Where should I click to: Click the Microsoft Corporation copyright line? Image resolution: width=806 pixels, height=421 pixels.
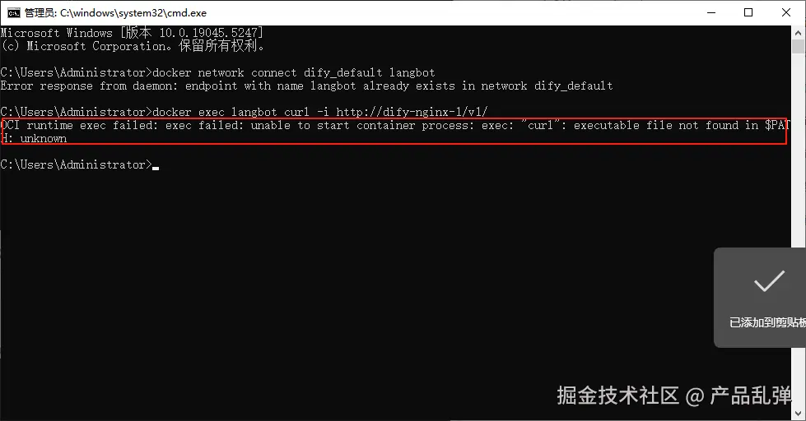[133, 46]
